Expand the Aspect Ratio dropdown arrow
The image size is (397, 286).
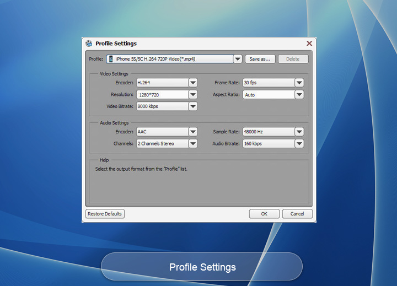pos(299,95)
